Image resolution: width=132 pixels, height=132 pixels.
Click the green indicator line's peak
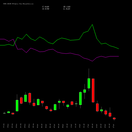(92, 25)
